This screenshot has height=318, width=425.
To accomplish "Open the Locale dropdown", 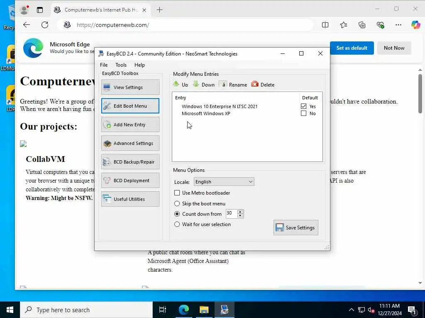I will [224, 182].
